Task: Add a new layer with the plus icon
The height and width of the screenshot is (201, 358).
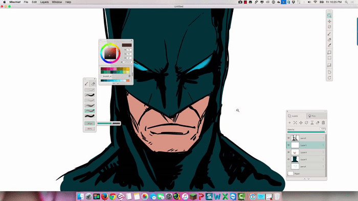Action: click(x=289, y=123)
